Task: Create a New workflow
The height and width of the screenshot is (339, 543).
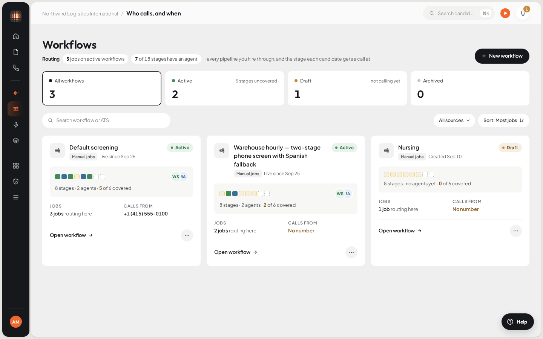Action: (502, 56)
